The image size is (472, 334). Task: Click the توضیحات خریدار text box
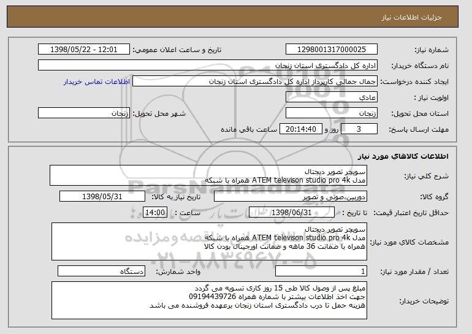pos(209,300)
